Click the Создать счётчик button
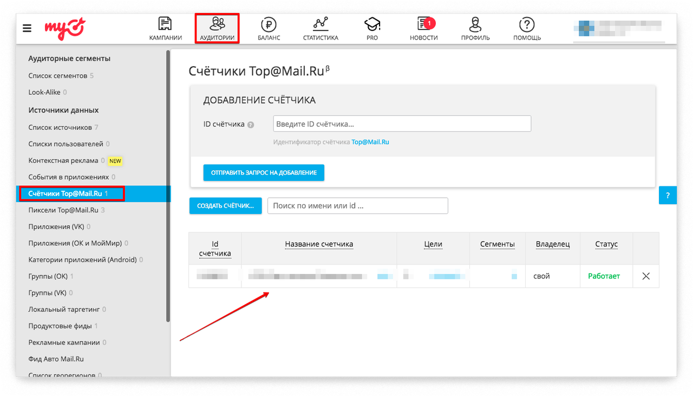This screenshot has height=396, width=693. coord(225,206)
